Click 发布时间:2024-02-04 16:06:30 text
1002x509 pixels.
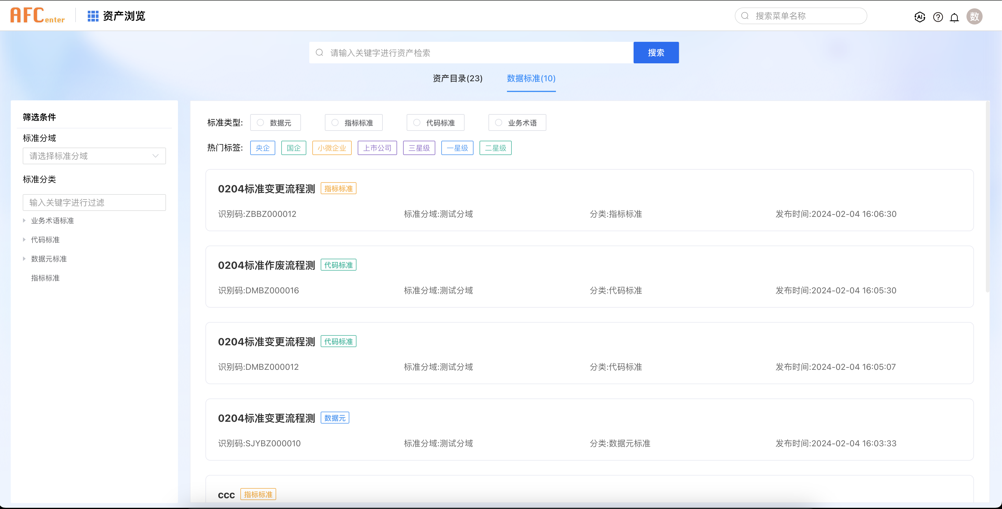click(x=836, y=214)
